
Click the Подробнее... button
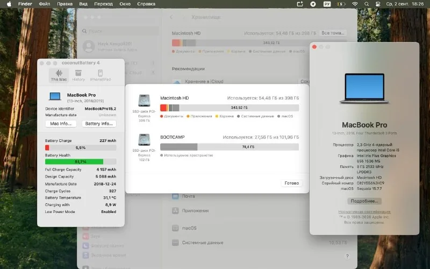364,201
